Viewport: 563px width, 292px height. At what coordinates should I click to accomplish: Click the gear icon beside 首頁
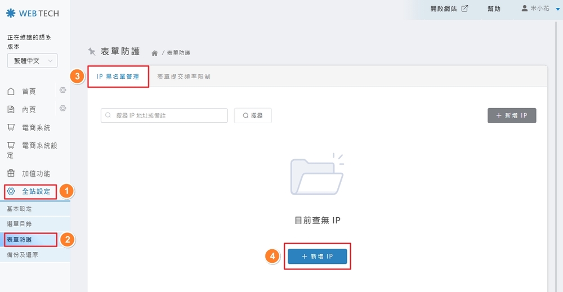(63, 91)
